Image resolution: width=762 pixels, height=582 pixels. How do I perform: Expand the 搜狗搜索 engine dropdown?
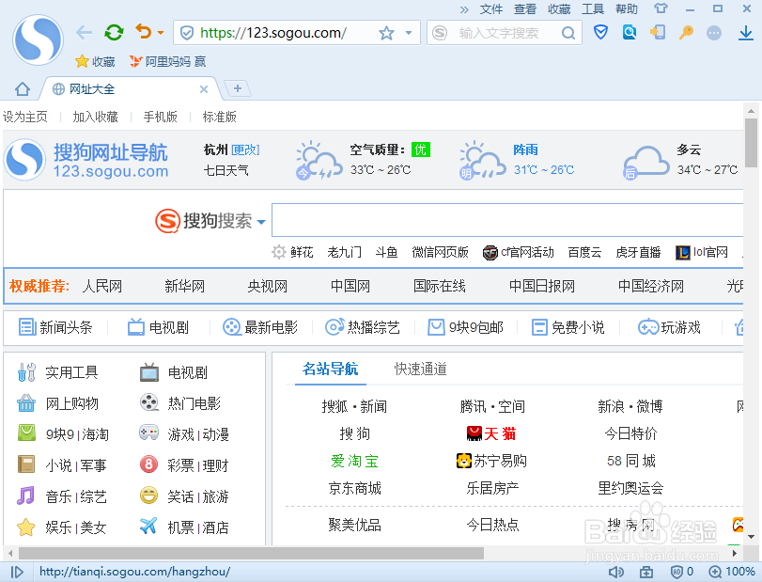pyautogui.click(x=261, y=222)
